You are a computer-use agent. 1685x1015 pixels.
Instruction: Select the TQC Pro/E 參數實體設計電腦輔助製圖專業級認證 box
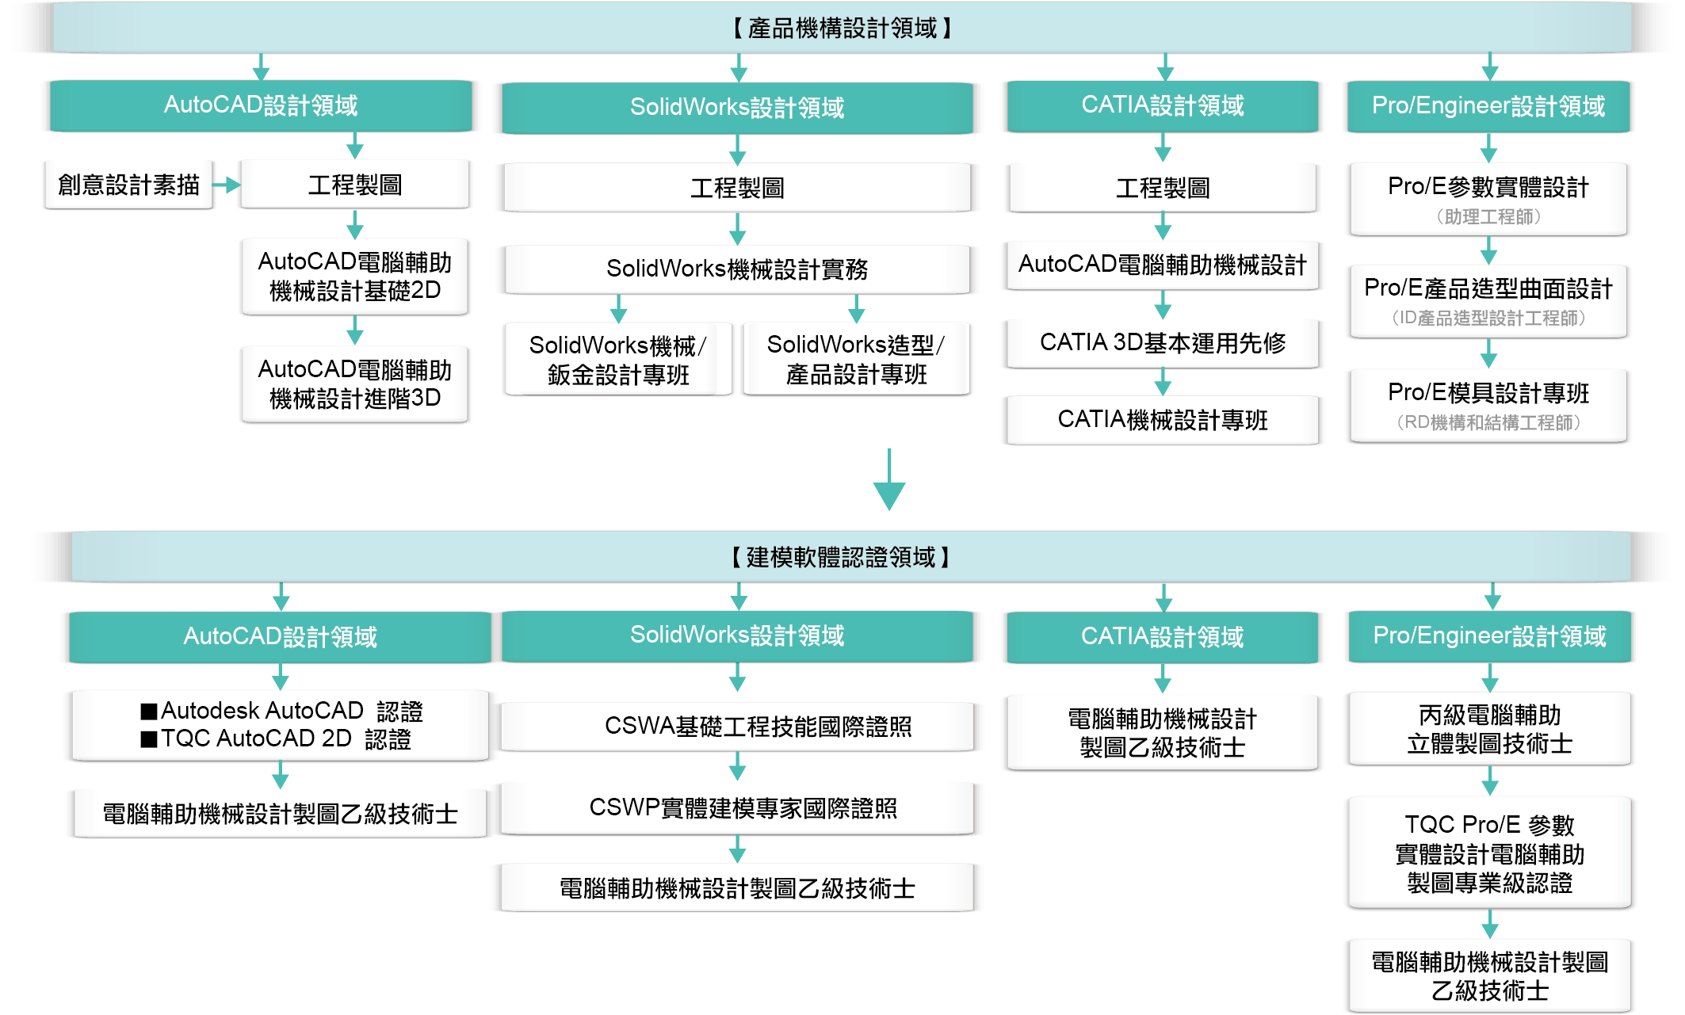(1490, 853)
